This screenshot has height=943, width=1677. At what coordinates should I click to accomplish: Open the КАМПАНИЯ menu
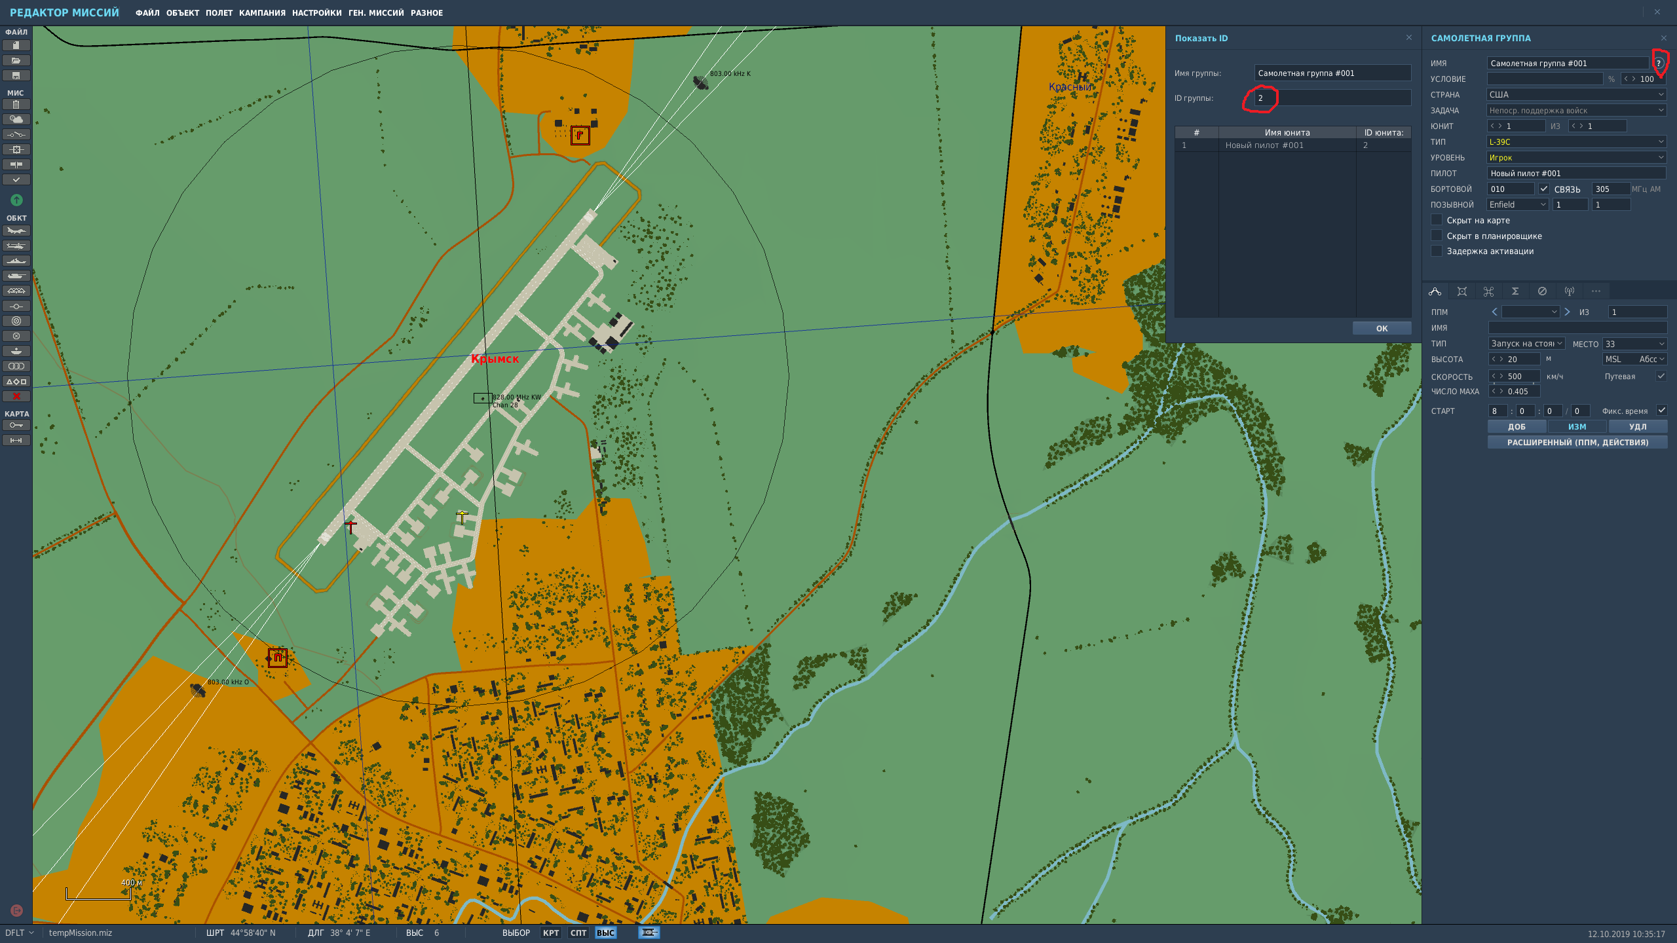pyautogui.click(x=262, y=13)
